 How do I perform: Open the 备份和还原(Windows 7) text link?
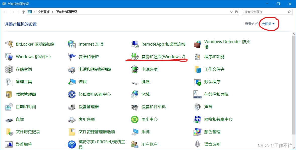[163, 57]
